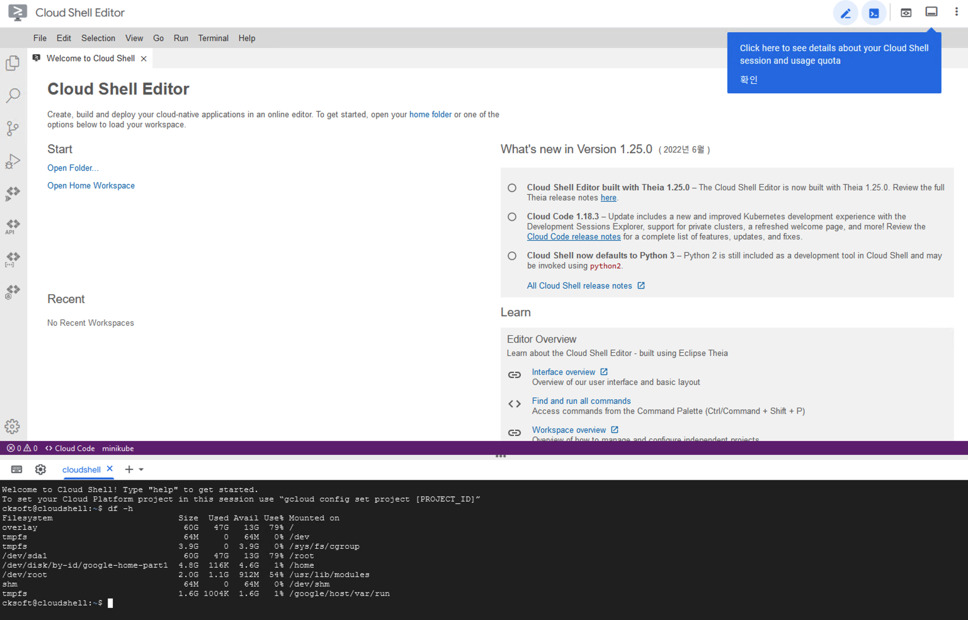Image resolution: width=968 pixels, height=620 pixels.
Task: Click the minikube status bar item
Action: tap(118, 449)
